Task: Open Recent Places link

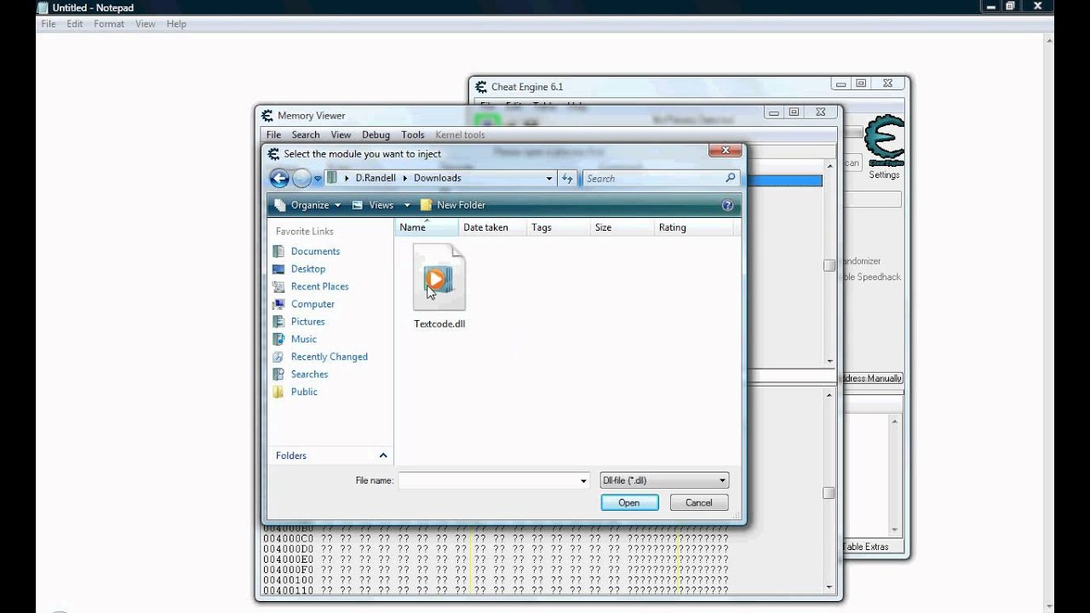Action: click(319, 286)
